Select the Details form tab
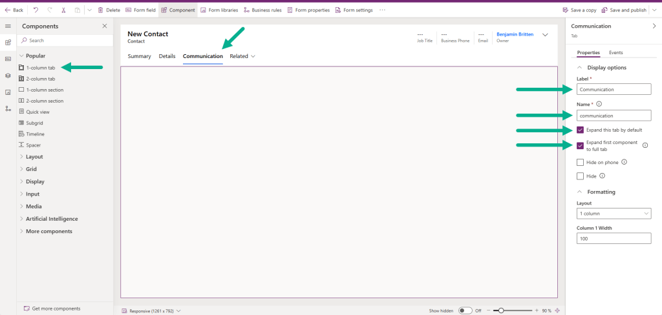The width and height of the screenshot is (662, 315). click(167, 56)
